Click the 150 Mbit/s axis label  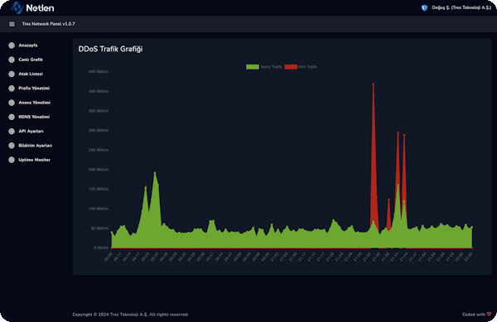pyautogui.click(x=99, y=189)
